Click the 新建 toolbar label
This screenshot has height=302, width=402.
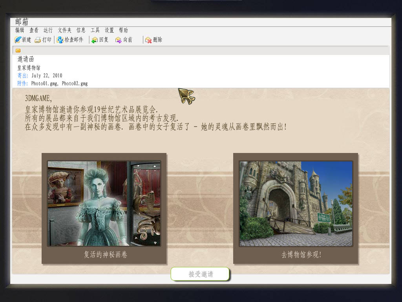pyautogui.click(x=26, y=40)
